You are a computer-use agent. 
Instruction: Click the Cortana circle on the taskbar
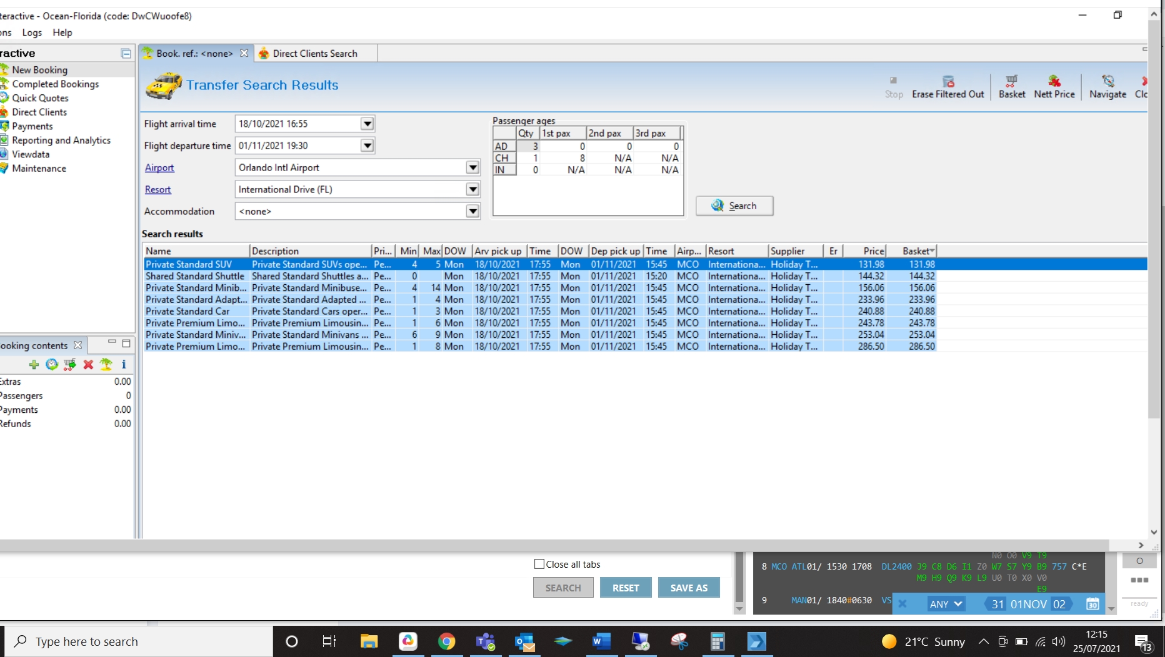coord(291,641)
